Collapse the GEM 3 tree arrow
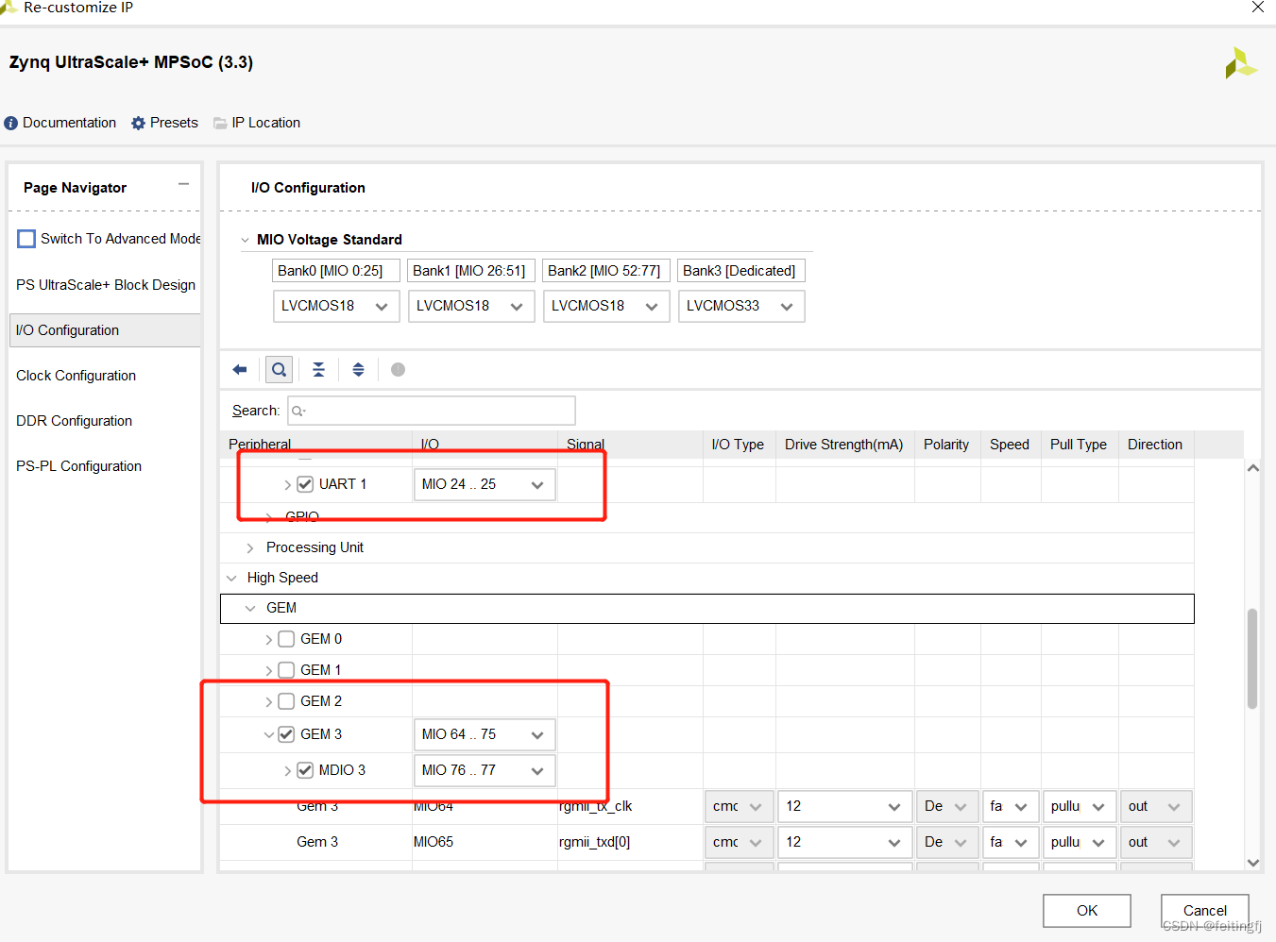The height and width of the screenshot is (942, 1276). pos(269,734)
